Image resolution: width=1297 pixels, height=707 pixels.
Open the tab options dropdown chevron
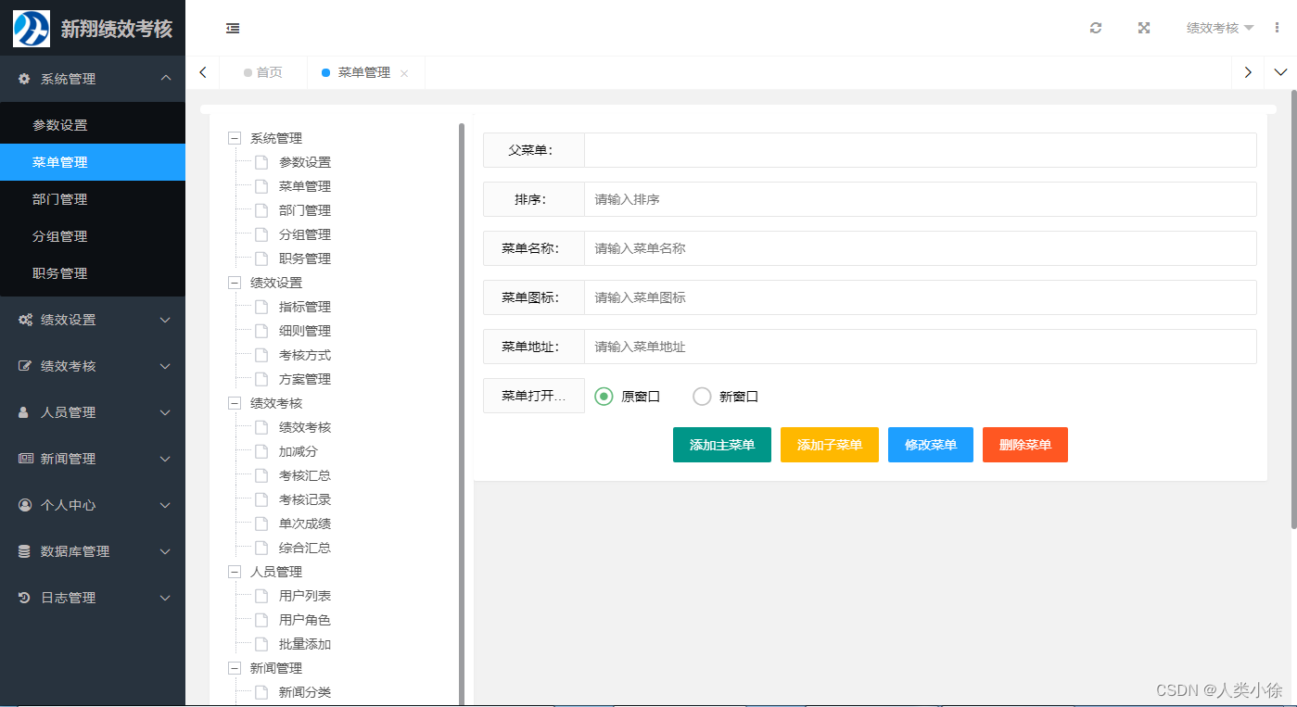point(1280,72)
